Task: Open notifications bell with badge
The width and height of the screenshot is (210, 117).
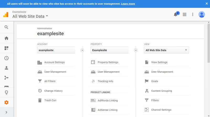Action: coord(176,14)
